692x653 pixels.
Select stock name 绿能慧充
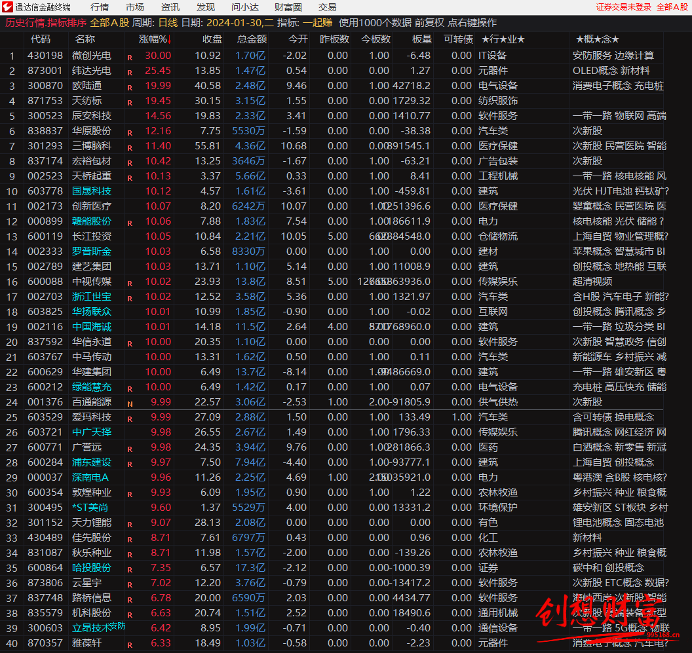pyautogui.click(x=92, y=387)
